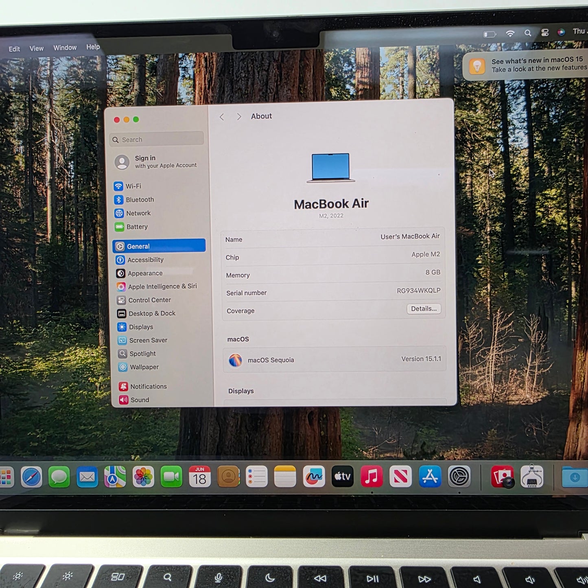Open Mail from the Dock
This screenshot has width=588, height=588.
87,477
